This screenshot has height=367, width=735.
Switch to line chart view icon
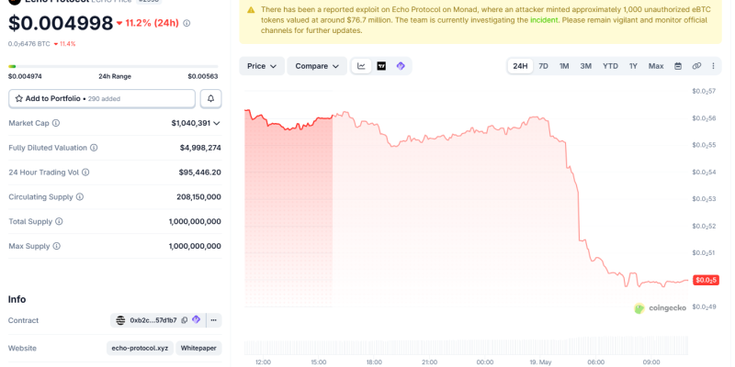(361, 66)
